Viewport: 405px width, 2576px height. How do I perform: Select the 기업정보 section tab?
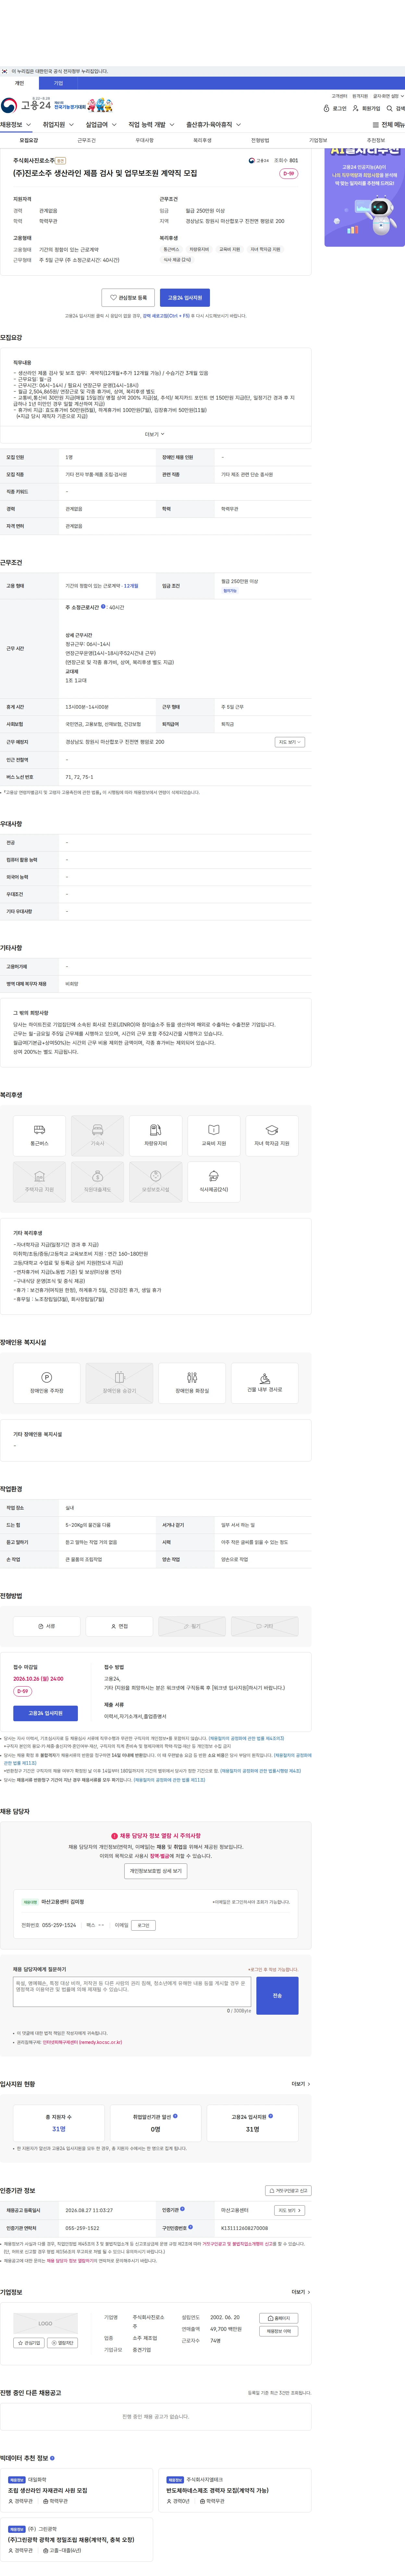[318, 140]
